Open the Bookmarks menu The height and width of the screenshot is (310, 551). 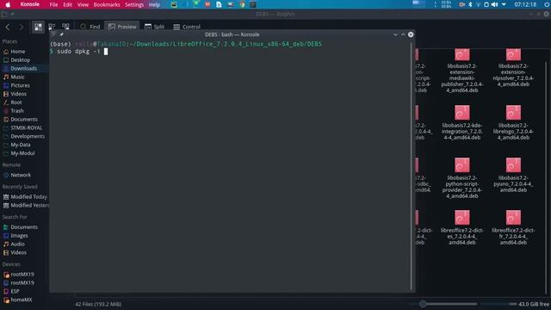tap(107, 4)
